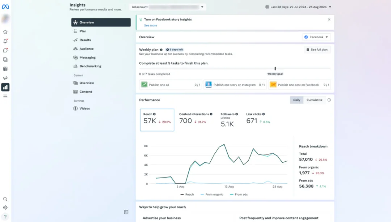
Task: Open the Content pages icon in left rail
Action: (x=5, y=60)
